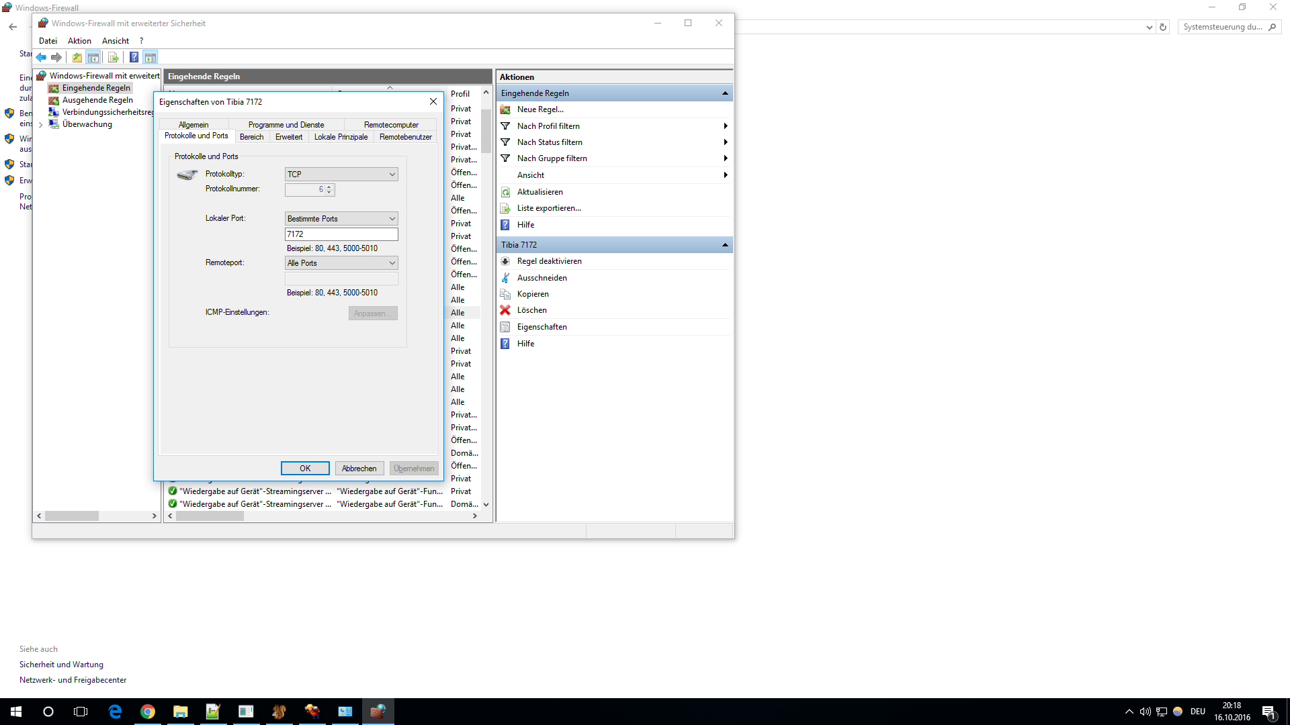Screen dimensions: 1290x725
Task: Click Aktualisieren to refresh the rule list
Action: pyautogui.click(x=540, y=192)
